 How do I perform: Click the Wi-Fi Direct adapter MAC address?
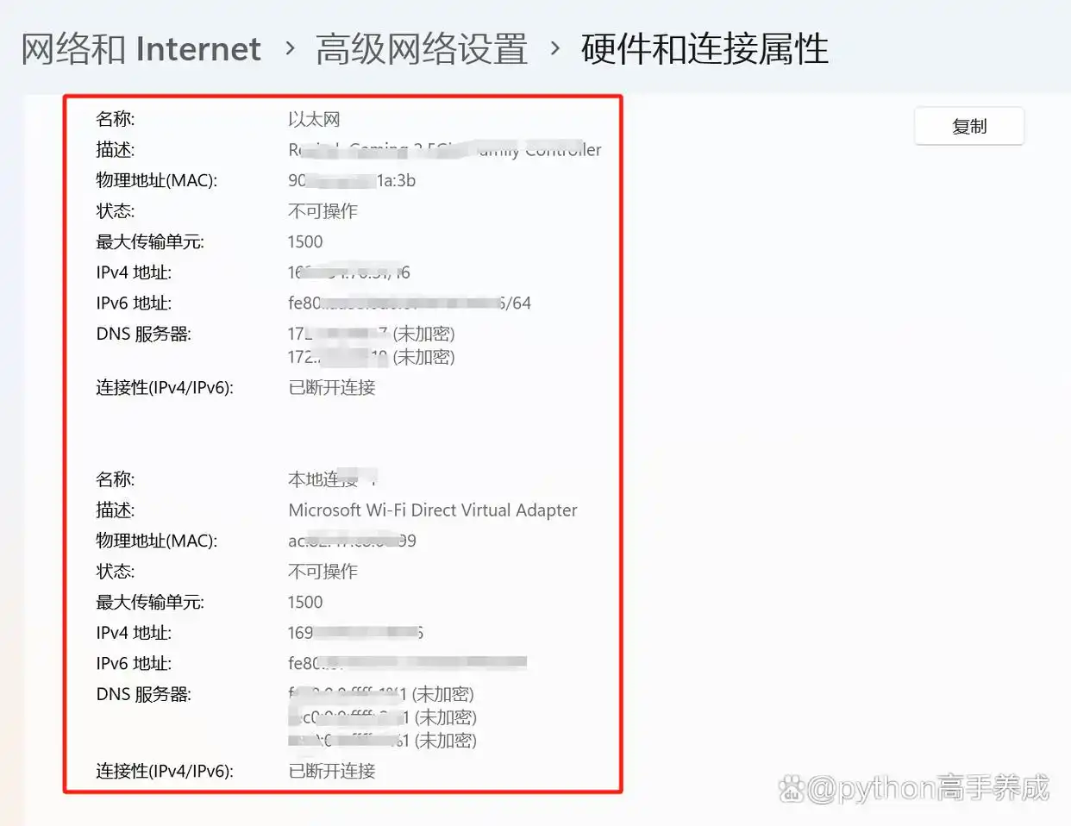[x=353, y=541]
